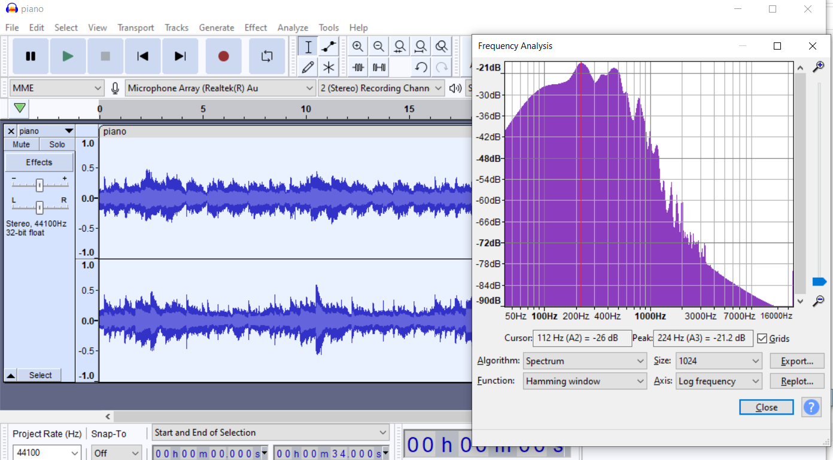The height and width of the screenshot is (460, 833).
Task: Click the Export... button
Action: tap(797, 361)
